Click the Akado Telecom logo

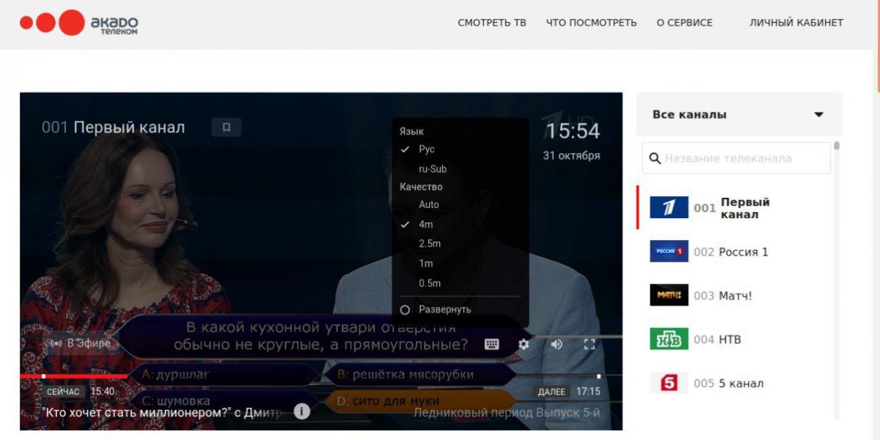click(78, 23)
